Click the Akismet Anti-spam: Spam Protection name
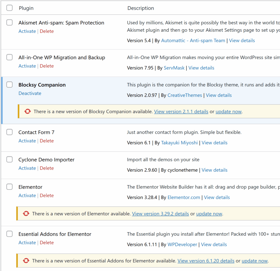 click(61, 23)
